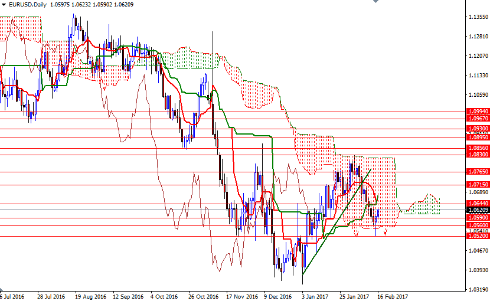Select the 3 Jan 2017 date label

[315, 296]
